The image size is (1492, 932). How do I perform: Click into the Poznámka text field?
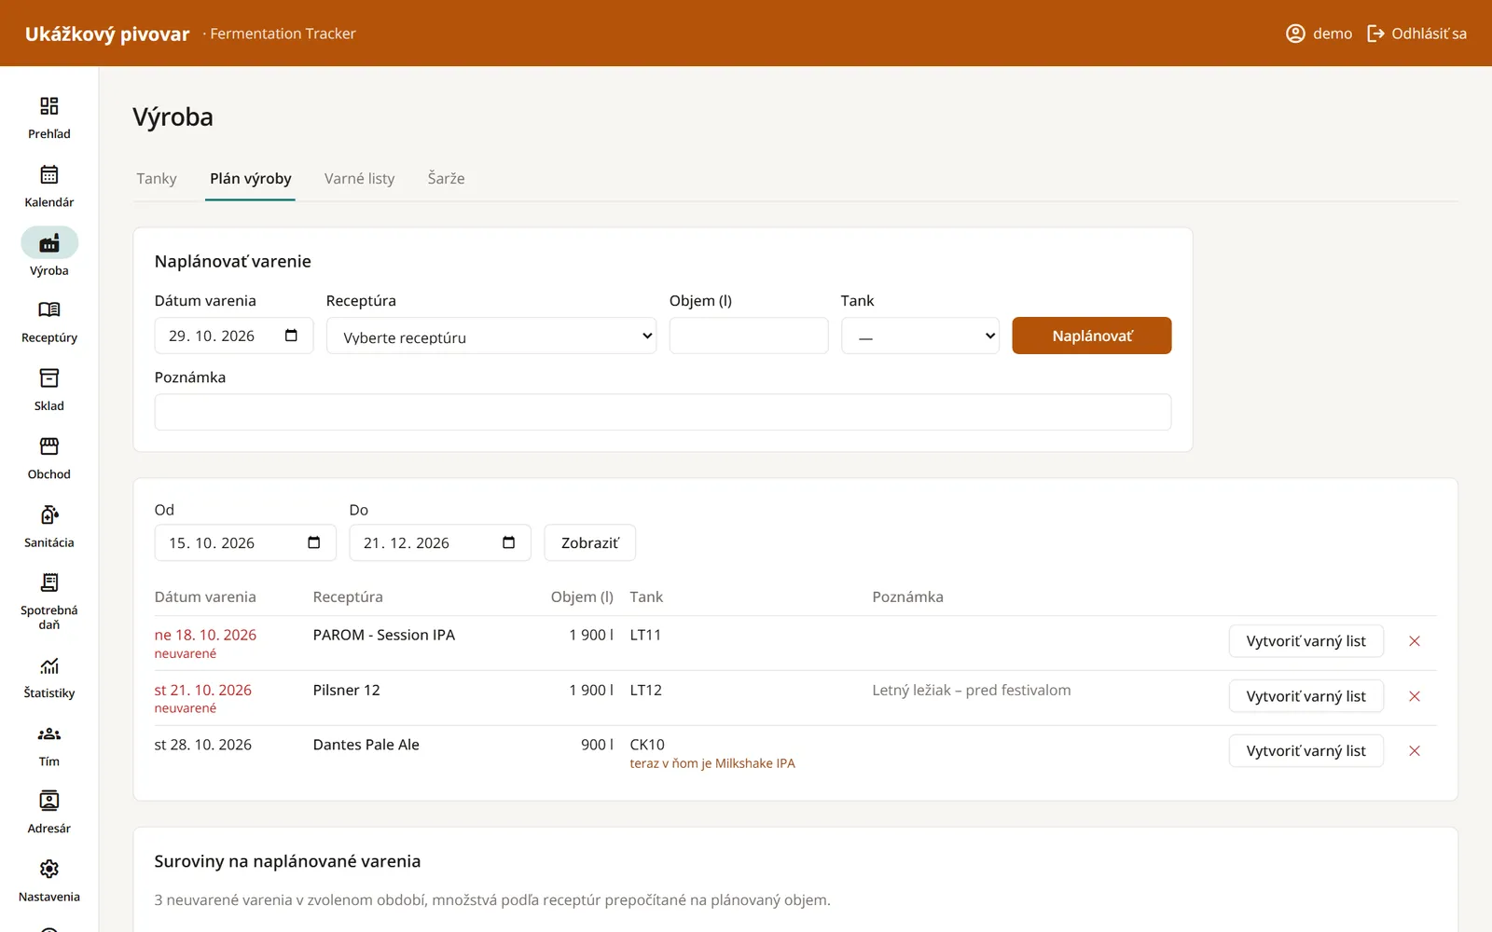[663, 412]
